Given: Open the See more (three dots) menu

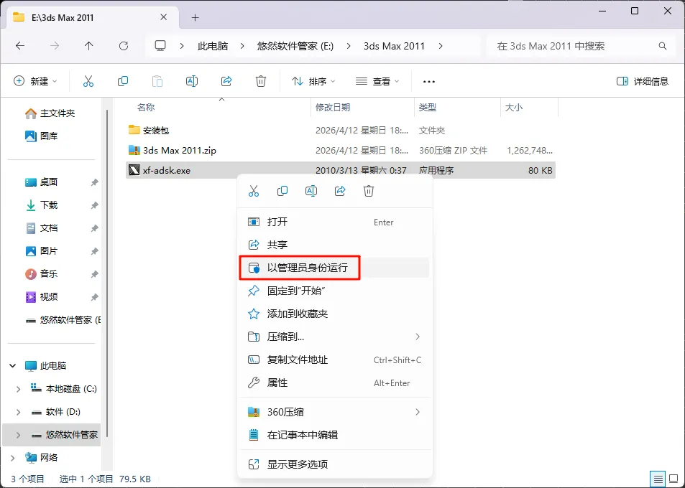Looking at the screenshot, I should click(429, 82).
